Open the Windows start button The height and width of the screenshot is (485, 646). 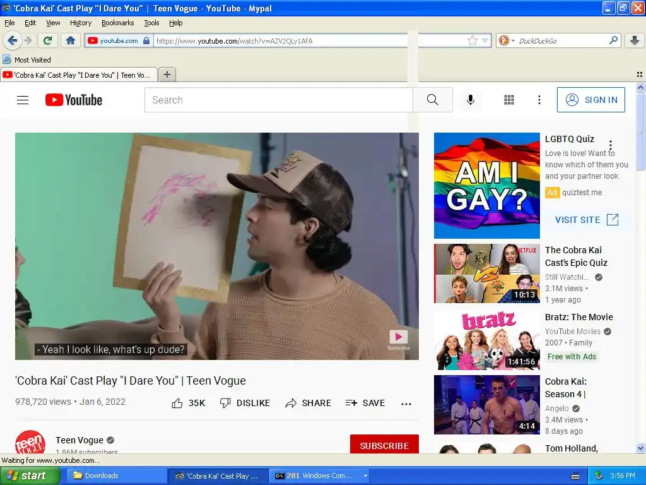(30, 476)
